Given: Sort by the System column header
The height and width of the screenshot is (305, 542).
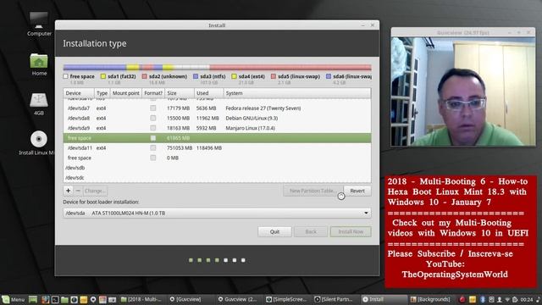Looking at the screenshot, I should [297, 93].
